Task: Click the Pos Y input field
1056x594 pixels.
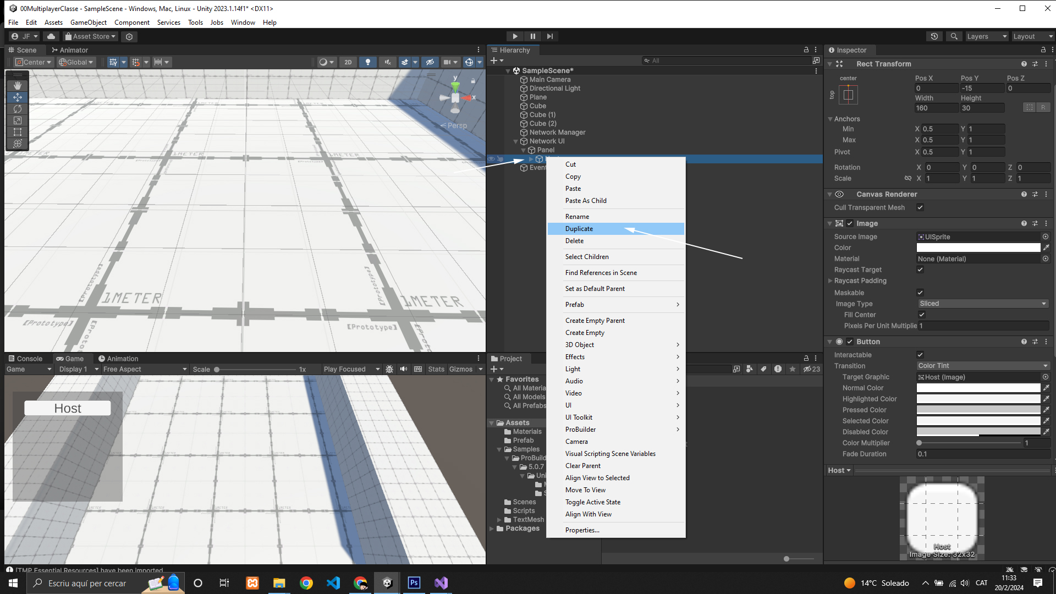Action: coord(982,88)
